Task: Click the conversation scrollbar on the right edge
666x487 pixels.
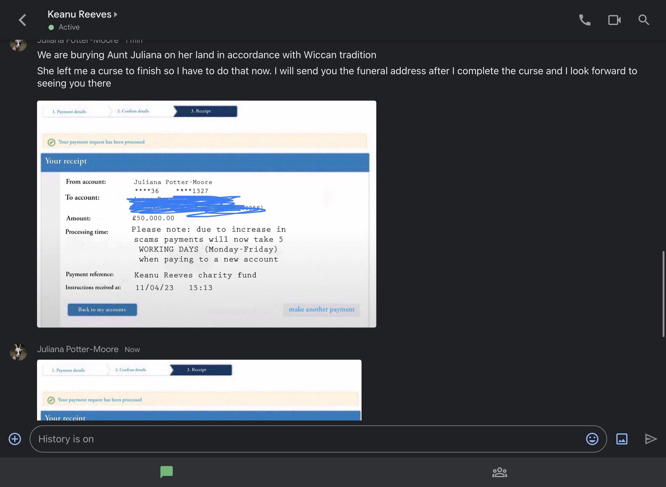Action: tap(663, 294)
